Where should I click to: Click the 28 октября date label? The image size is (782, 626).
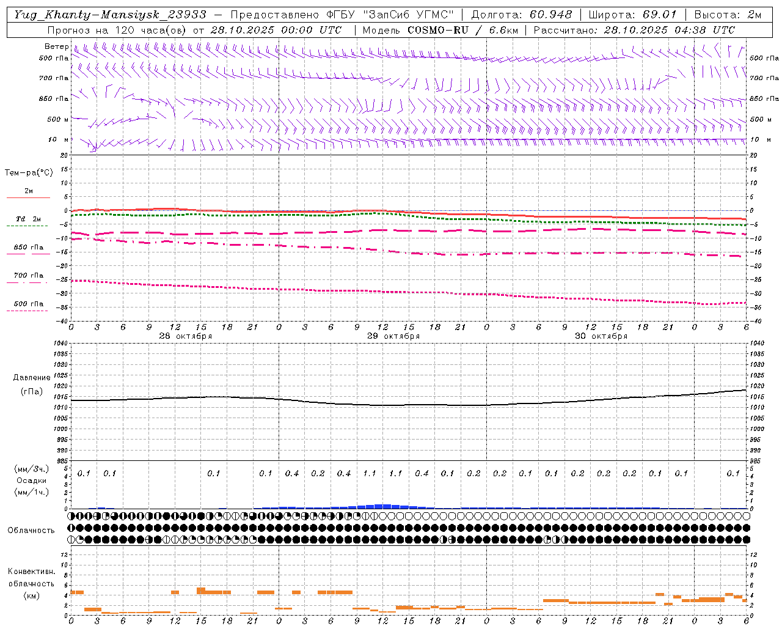coord(186,336)
